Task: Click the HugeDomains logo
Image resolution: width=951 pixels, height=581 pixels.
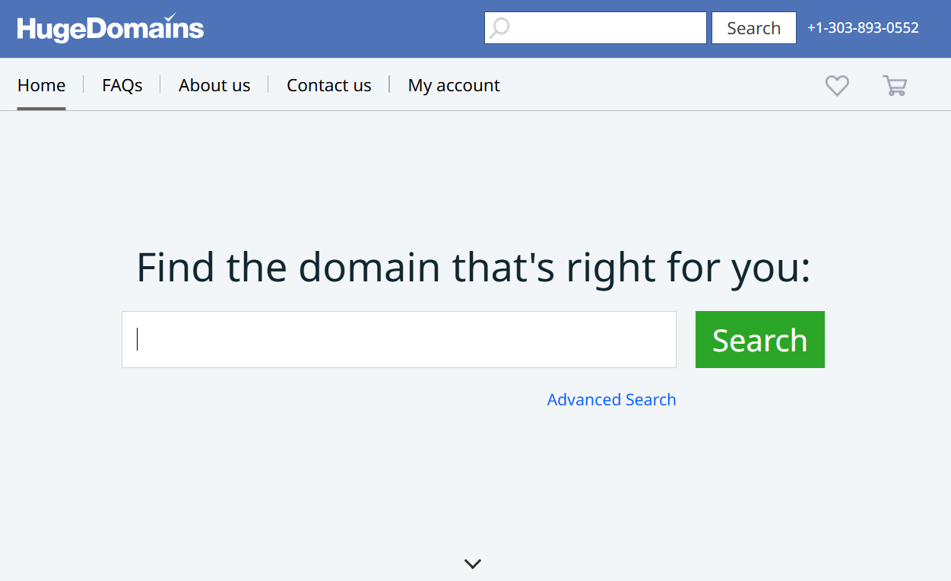Action: click(110, 29)
